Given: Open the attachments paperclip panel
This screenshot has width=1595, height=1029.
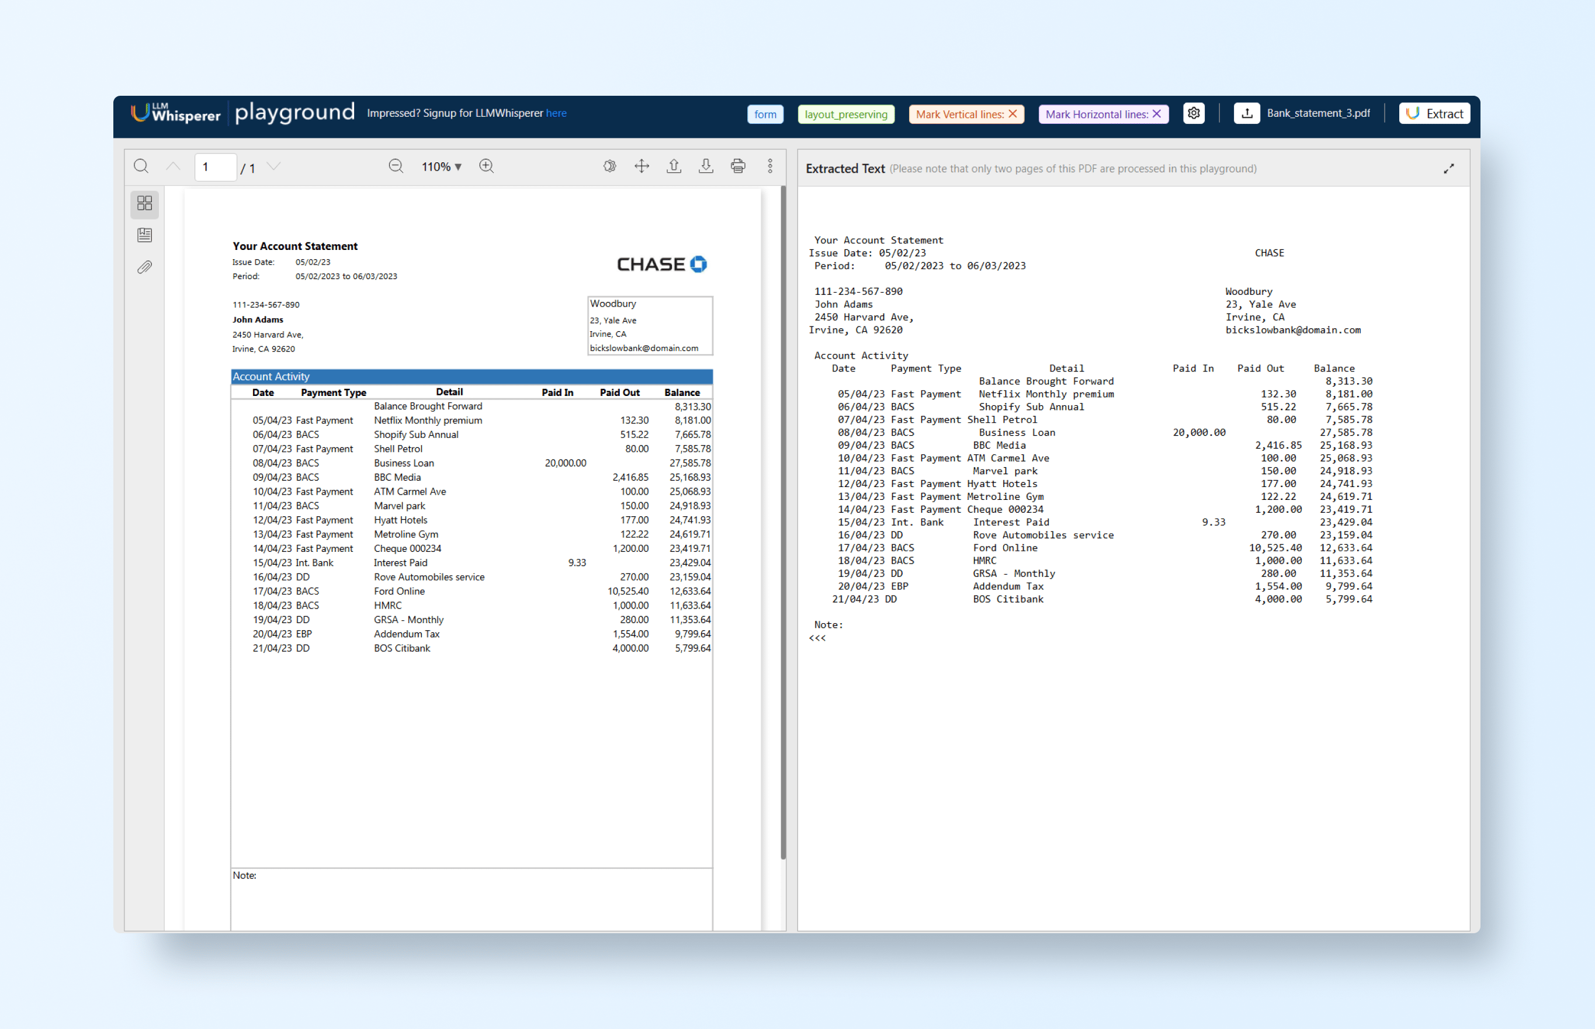Looking at the screenshot, I should click(x=144, y=267).
